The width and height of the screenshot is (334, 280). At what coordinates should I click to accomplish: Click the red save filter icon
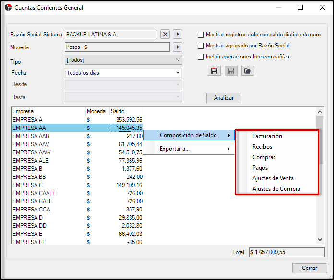tap(214, 71)
